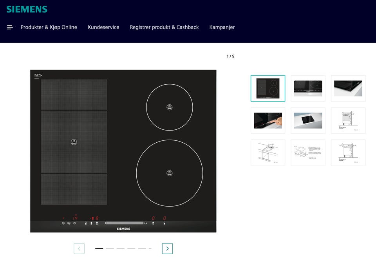This screenshot has width=376, height=265.
Task: Click the previous image arrow button
Action: coord(79,249)
